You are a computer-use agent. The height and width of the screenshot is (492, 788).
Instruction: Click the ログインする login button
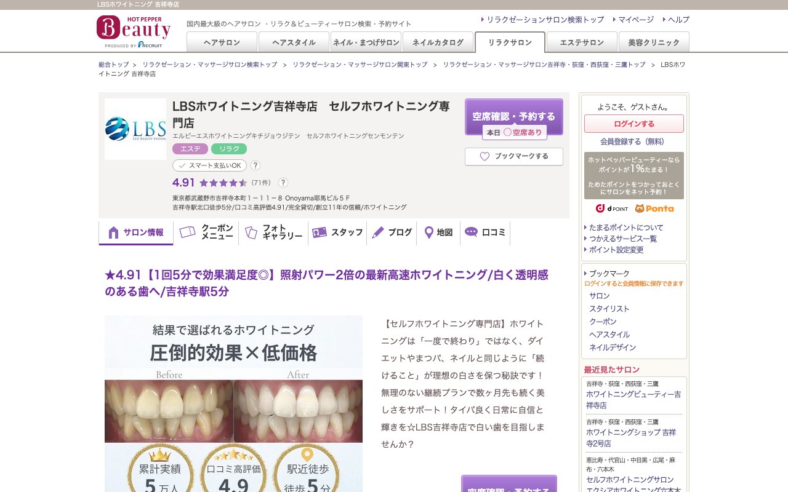633,123
